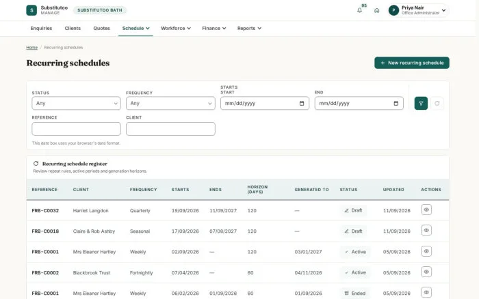Click generated-to date 03/01/2027
This screenshot has width=479, height=299.
308,252
